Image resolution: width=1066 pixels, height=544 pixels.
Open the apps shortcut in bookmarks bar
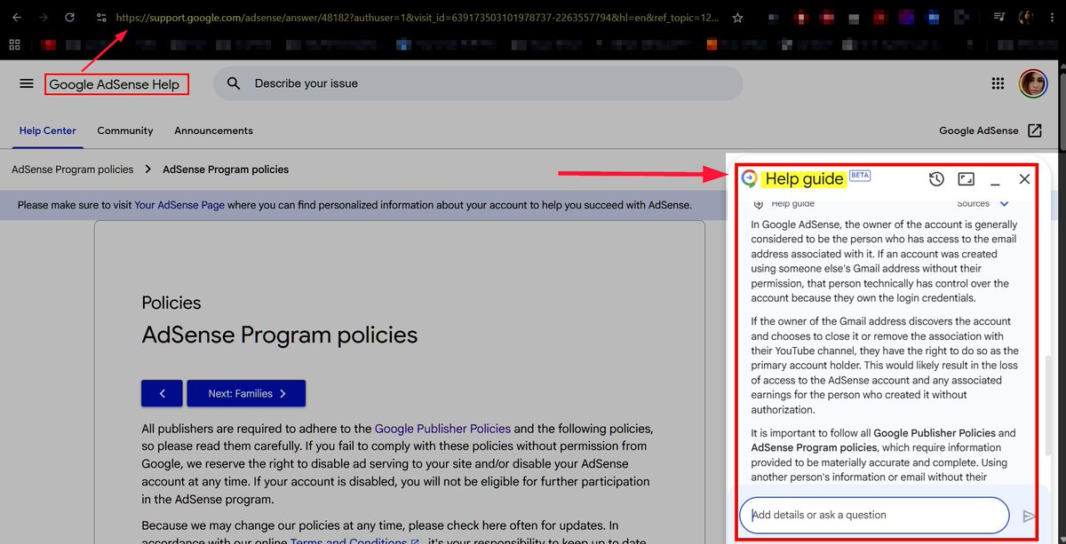click(x=14, y=44)
